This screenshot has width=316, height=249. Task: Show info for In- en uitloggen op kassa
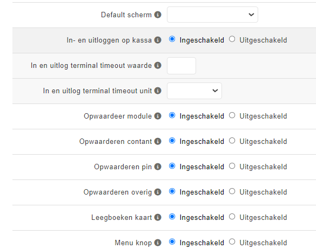pos(158,40)
